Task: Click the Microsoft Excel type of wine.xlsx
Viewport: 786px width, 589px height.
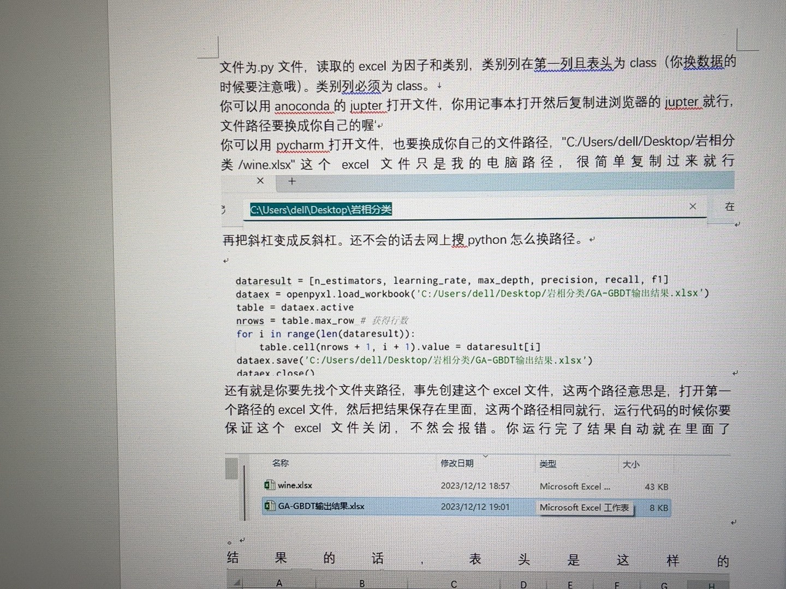Action: pyautogui.click(x=575, y=486)
